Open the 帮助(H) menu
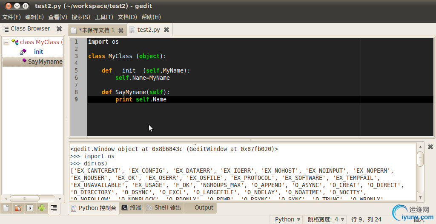436x224 pixels. pyautogui.click(x=151, y=17)
